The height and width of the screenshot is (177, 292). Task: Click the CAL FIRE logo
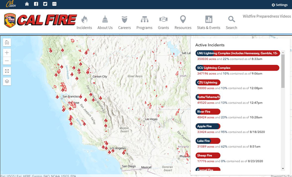pos(40,20)
